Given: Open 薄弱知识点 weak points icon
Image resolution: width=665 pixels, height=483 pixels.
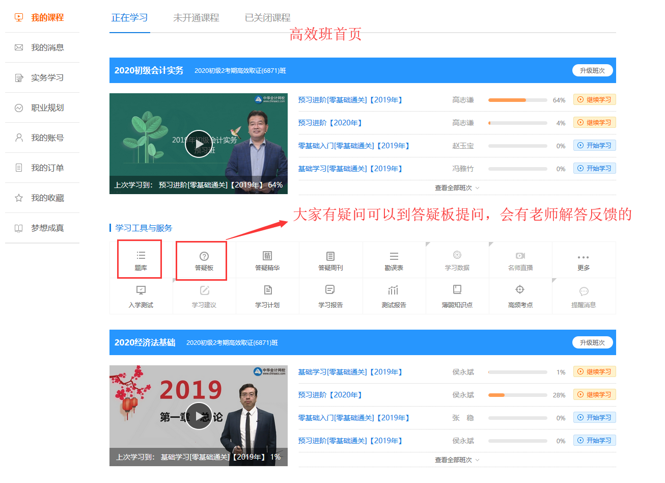Looking at the screenshot, I should pyautogui.click(x=457, y=297).
